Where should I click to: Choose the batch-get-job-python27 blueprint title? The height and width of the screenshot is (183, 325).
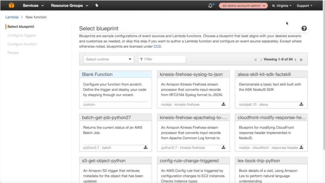106,118
